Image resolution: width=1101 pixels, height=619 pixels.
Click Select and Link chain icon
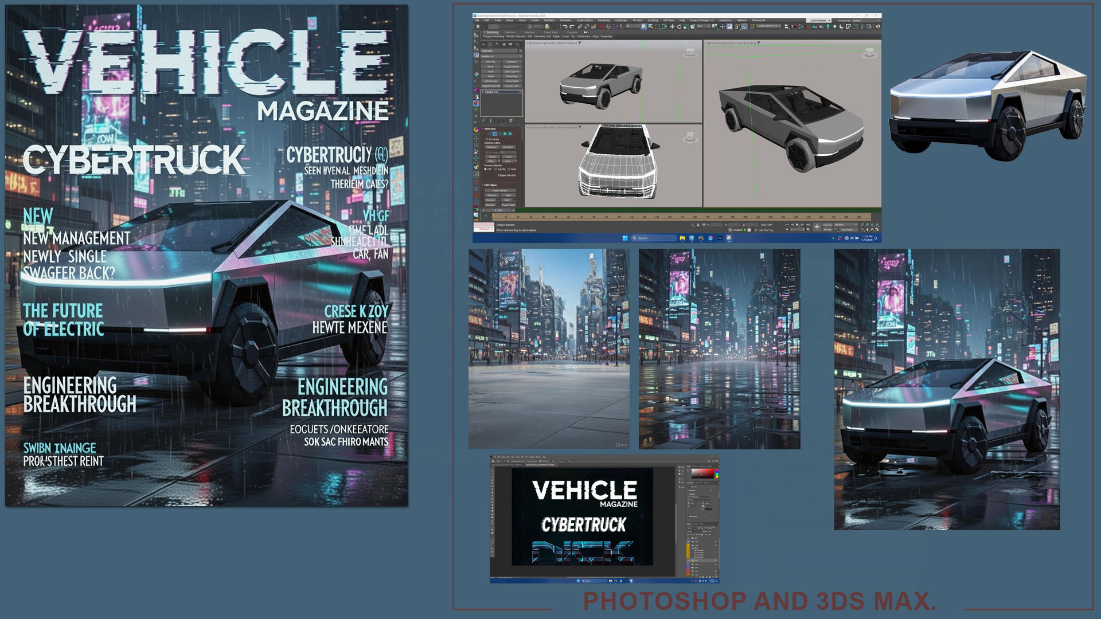pos(580,26)
